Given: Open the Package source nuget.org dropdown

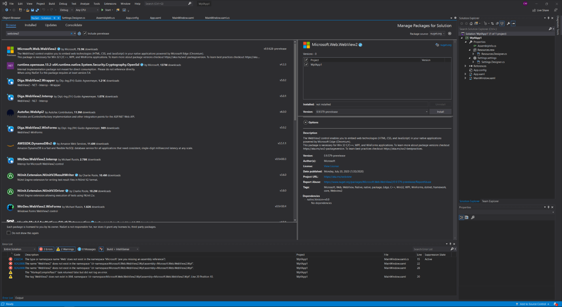Looking at the screenshot, I should coord(437,34).
